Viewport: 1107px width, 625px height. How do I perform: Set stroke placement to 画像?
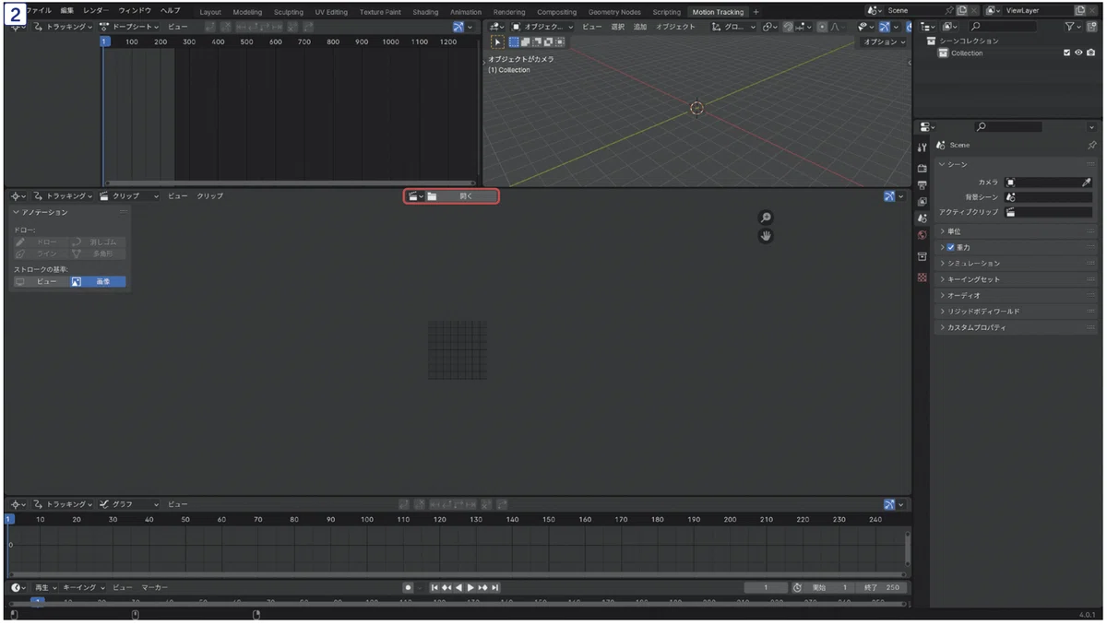pyautogui.click(x=98, y=281)
